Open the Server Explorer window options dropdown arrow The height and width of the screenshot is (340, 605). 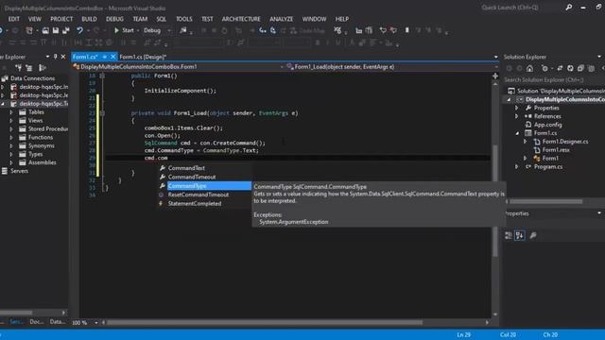[x=47, y=57]
